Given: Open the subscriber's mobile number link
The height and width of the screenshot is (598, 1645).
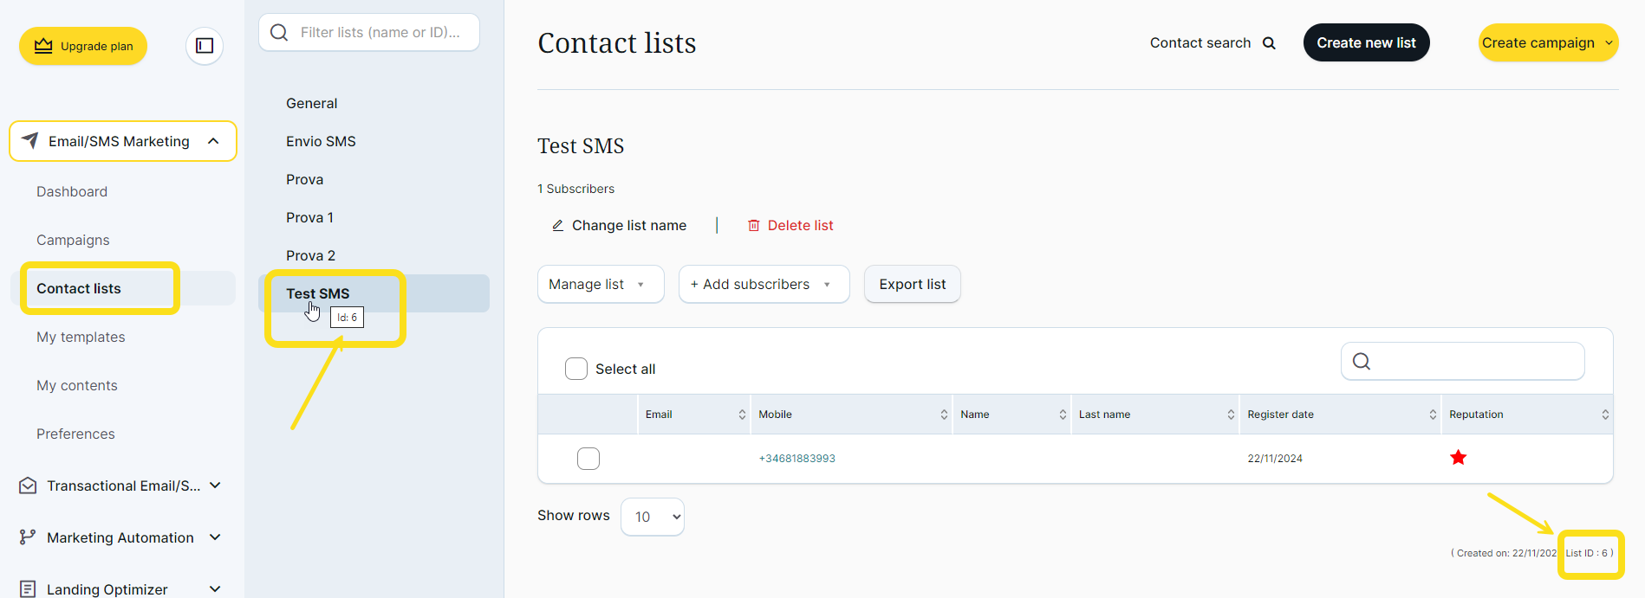Looking at the screenshot, I should click(796, 459).
